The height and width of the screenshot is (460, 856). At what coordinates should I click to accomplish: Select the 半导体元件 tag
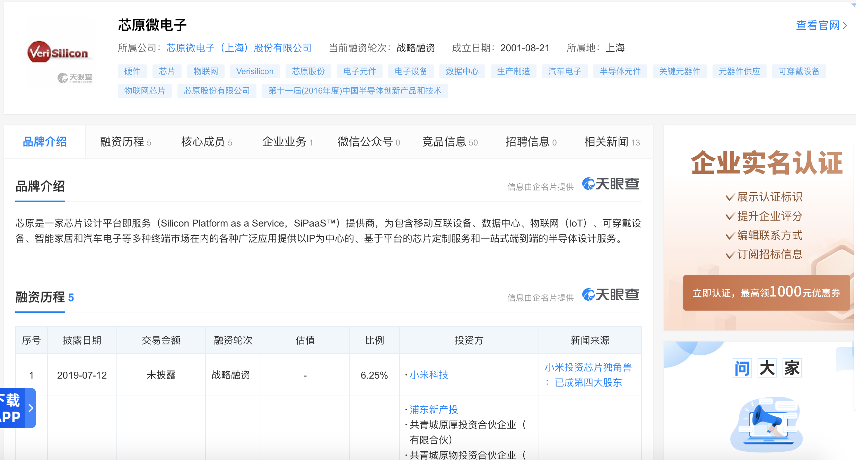click(620, 71)
